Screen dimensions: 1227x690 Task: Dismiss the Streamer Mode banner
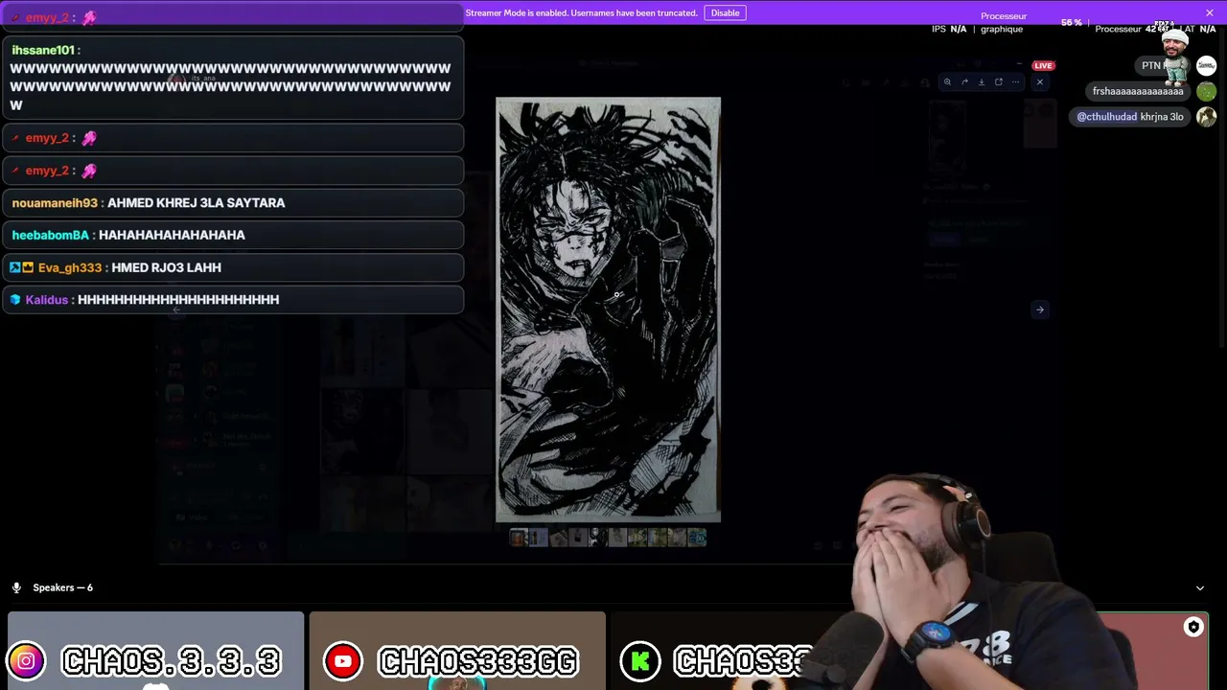point(1210,12)
